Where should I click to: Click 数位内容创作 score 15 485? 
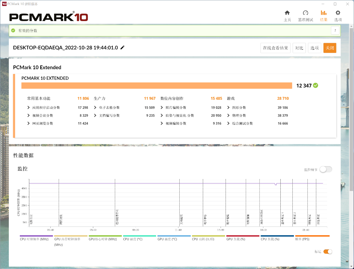216,98
